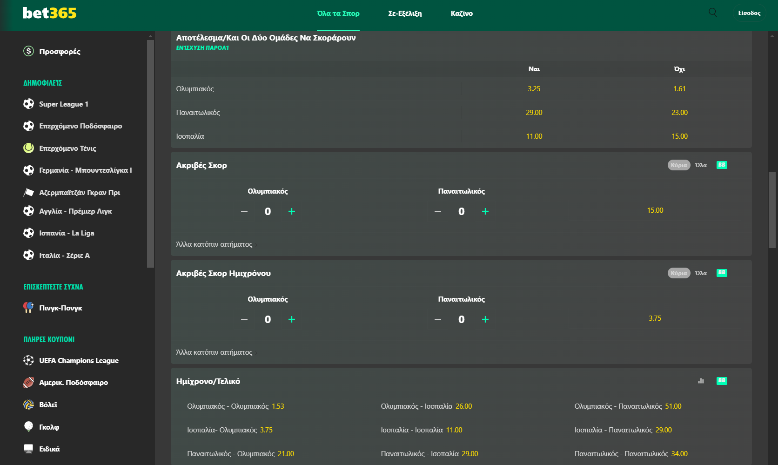This screenshot has height=465, width=778.
Task: Click the Επερχόμενο Ποδόσφαιρο ball icon
Action: pos(29,126)
